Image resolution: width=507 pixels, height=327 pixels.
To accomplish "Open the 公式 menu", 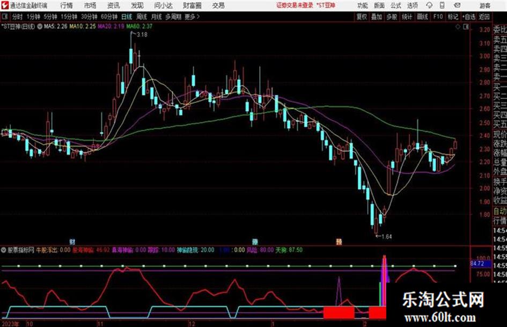I will [396, 5].
